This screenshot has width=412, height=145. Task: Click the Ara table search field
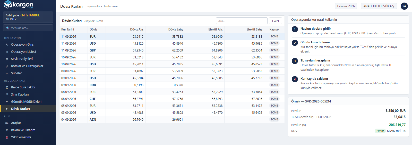tap(242, 21)
